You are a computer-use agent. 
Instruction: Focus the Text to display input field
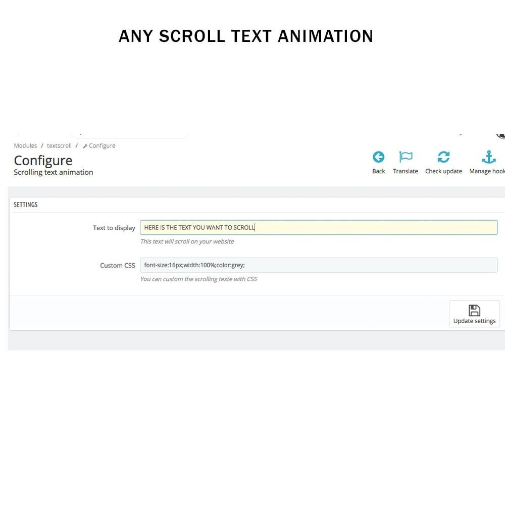[319, 227]
